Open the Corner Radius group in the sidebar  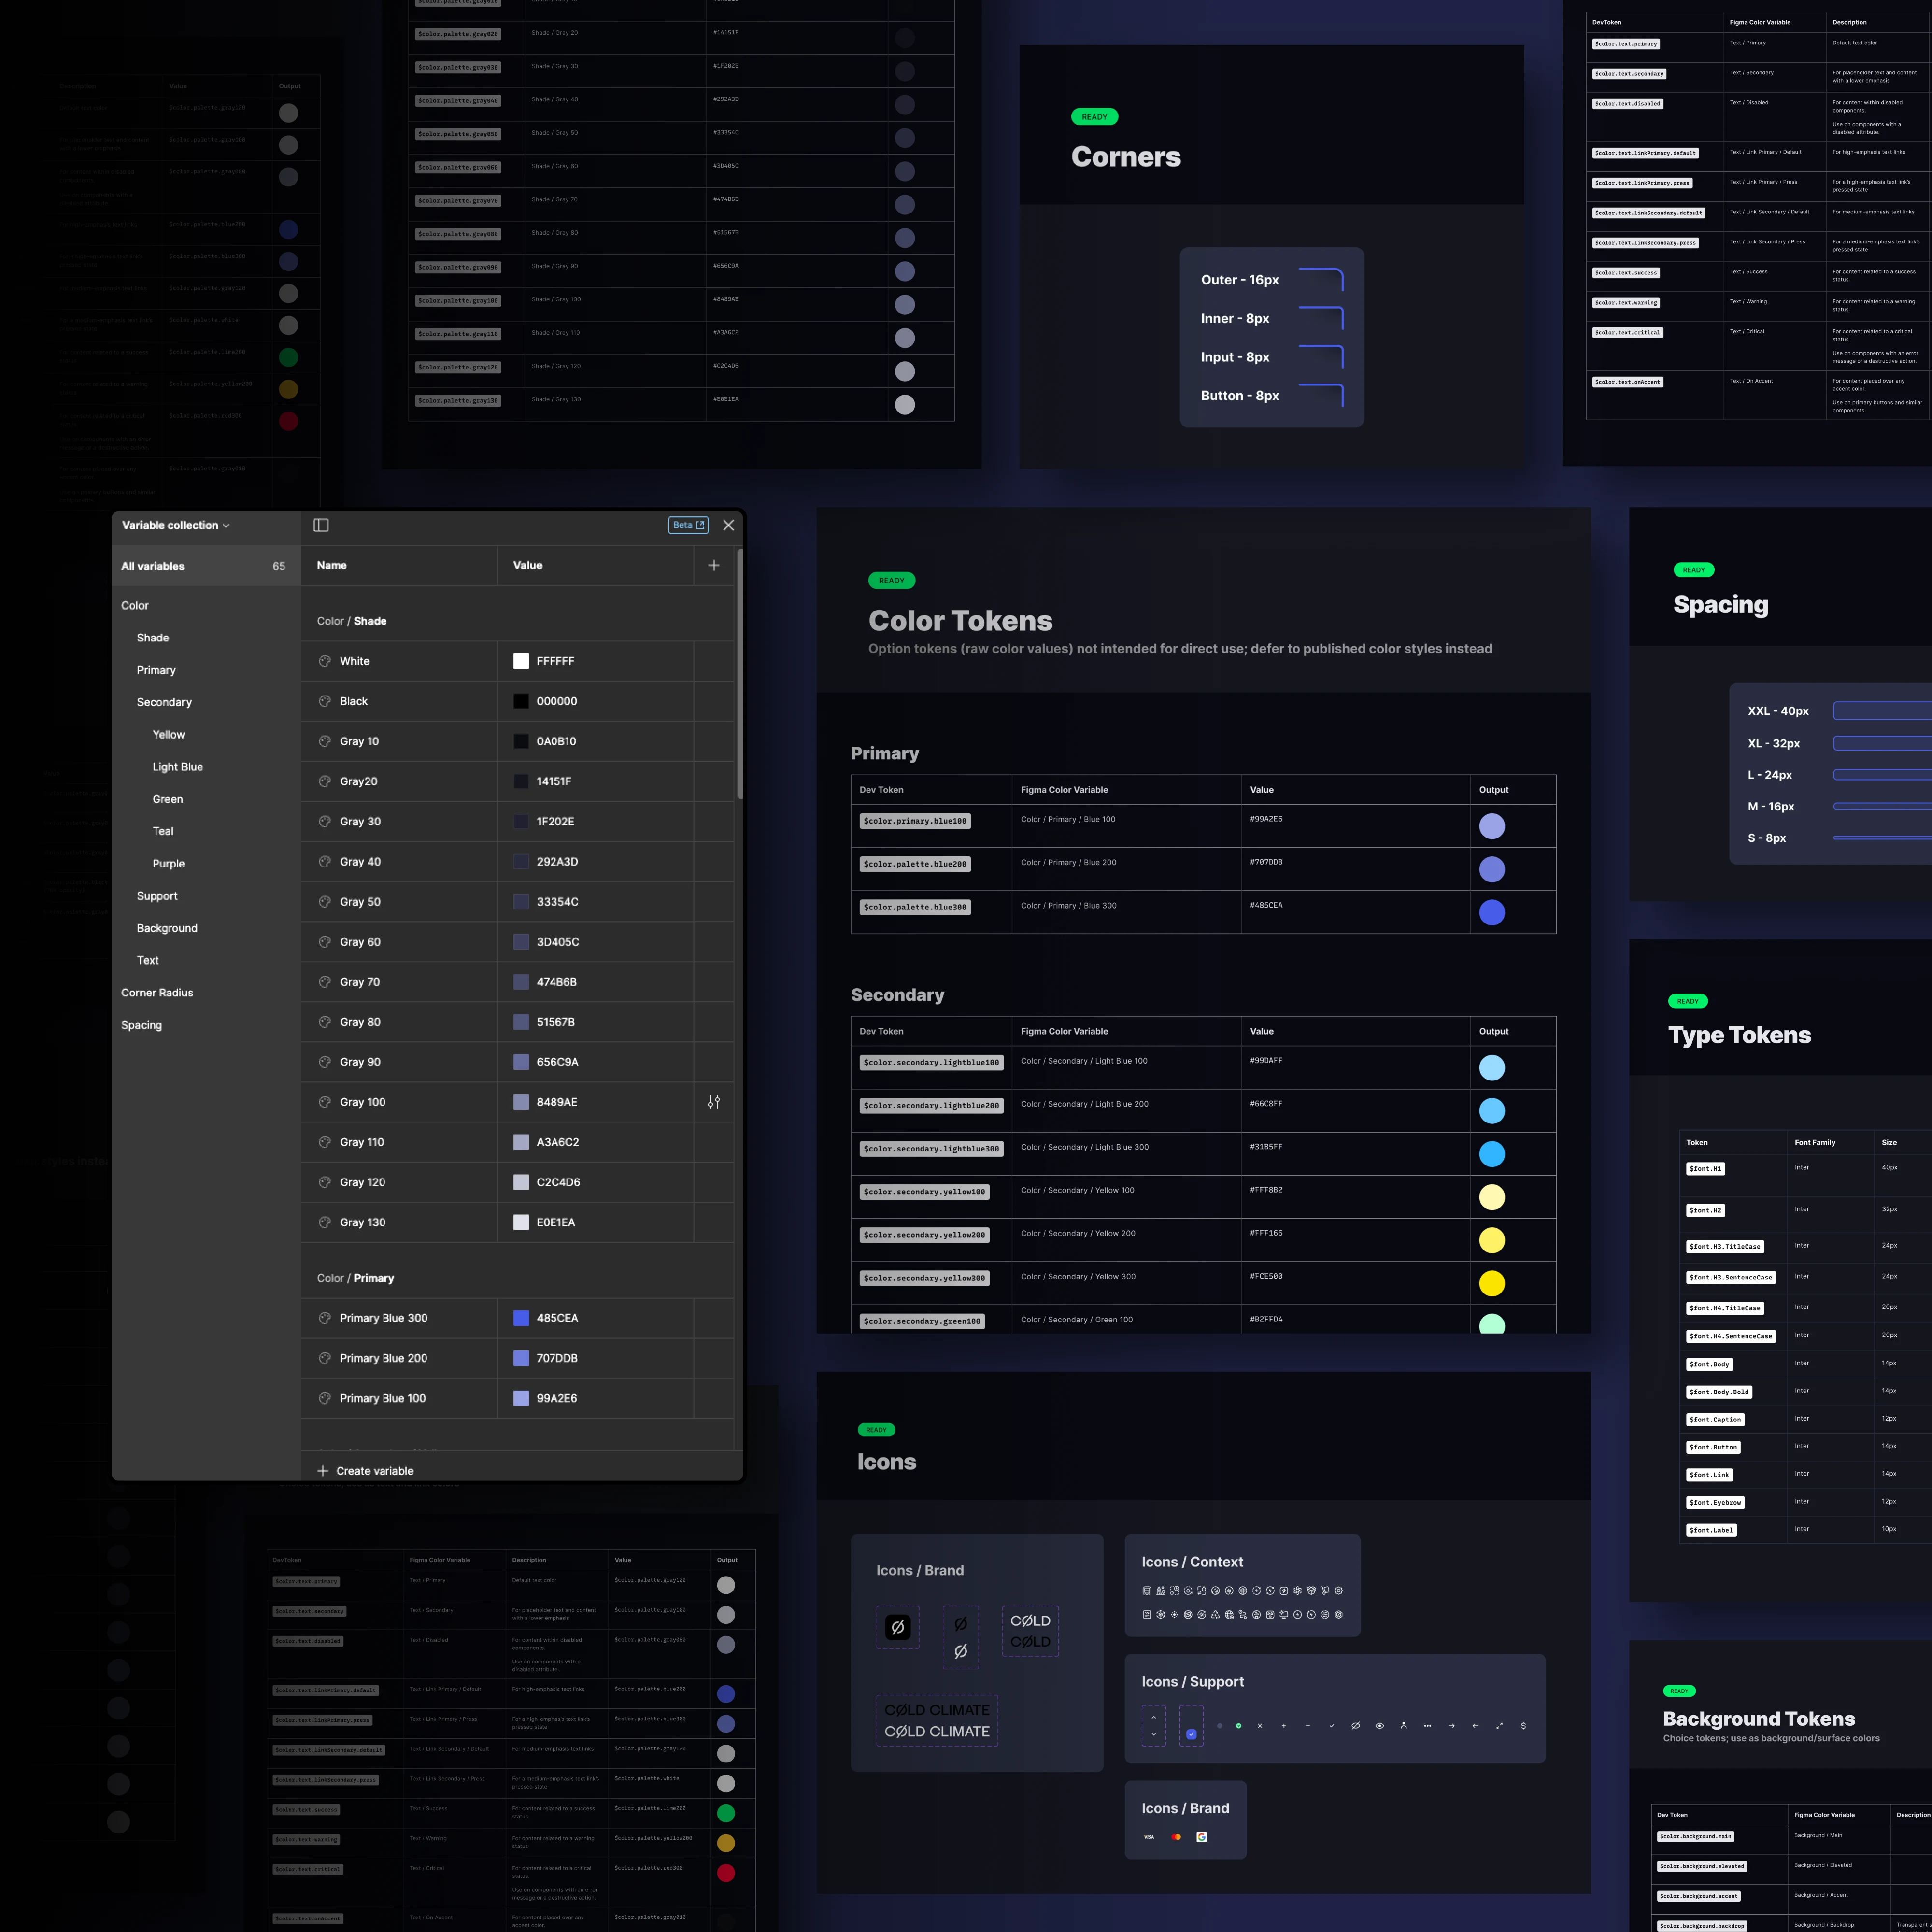pyautogui.click(x=157, y=992)
